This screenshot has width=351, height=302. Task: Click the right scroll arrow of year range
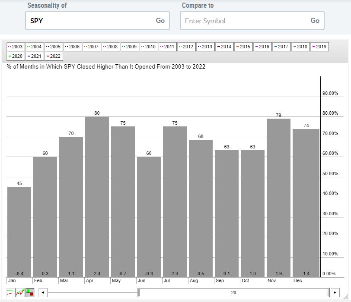[x=335, y=293]
